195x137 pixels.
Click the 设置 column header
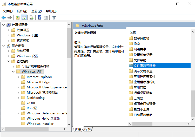point(133,32)
